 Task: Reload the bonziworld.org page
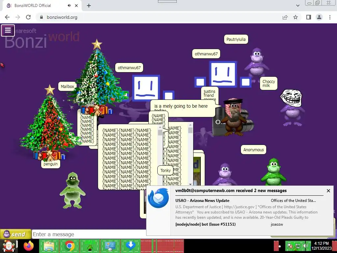click(28, 17)
